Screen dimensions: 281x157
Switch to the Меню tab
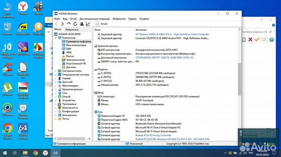pos(58,29)
